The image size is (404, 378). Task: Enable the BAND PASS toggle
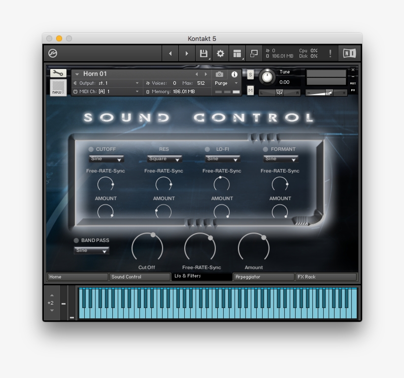(76, 241)
